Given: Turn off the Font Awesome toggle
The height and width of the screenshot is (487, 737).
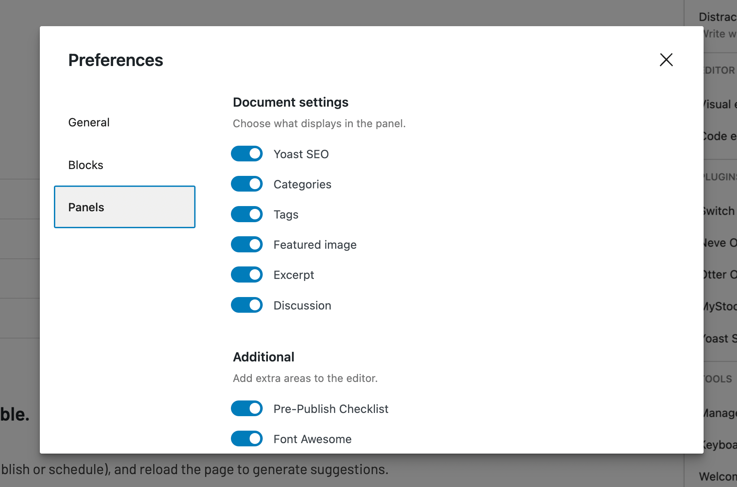Looking at the screenshot, I should tap(247, 439).
